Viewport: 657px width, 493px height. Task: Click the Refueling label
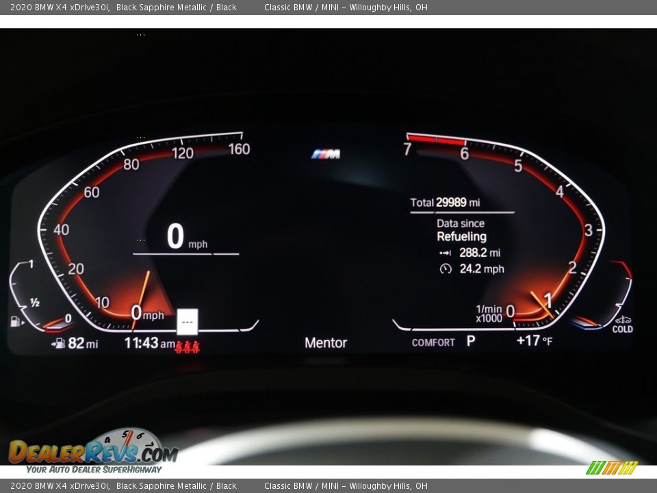click(x=462, y=236)
